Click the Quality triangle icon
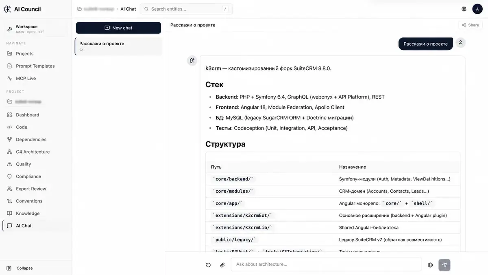The image size is (488, 275). (x=10, y=164)
